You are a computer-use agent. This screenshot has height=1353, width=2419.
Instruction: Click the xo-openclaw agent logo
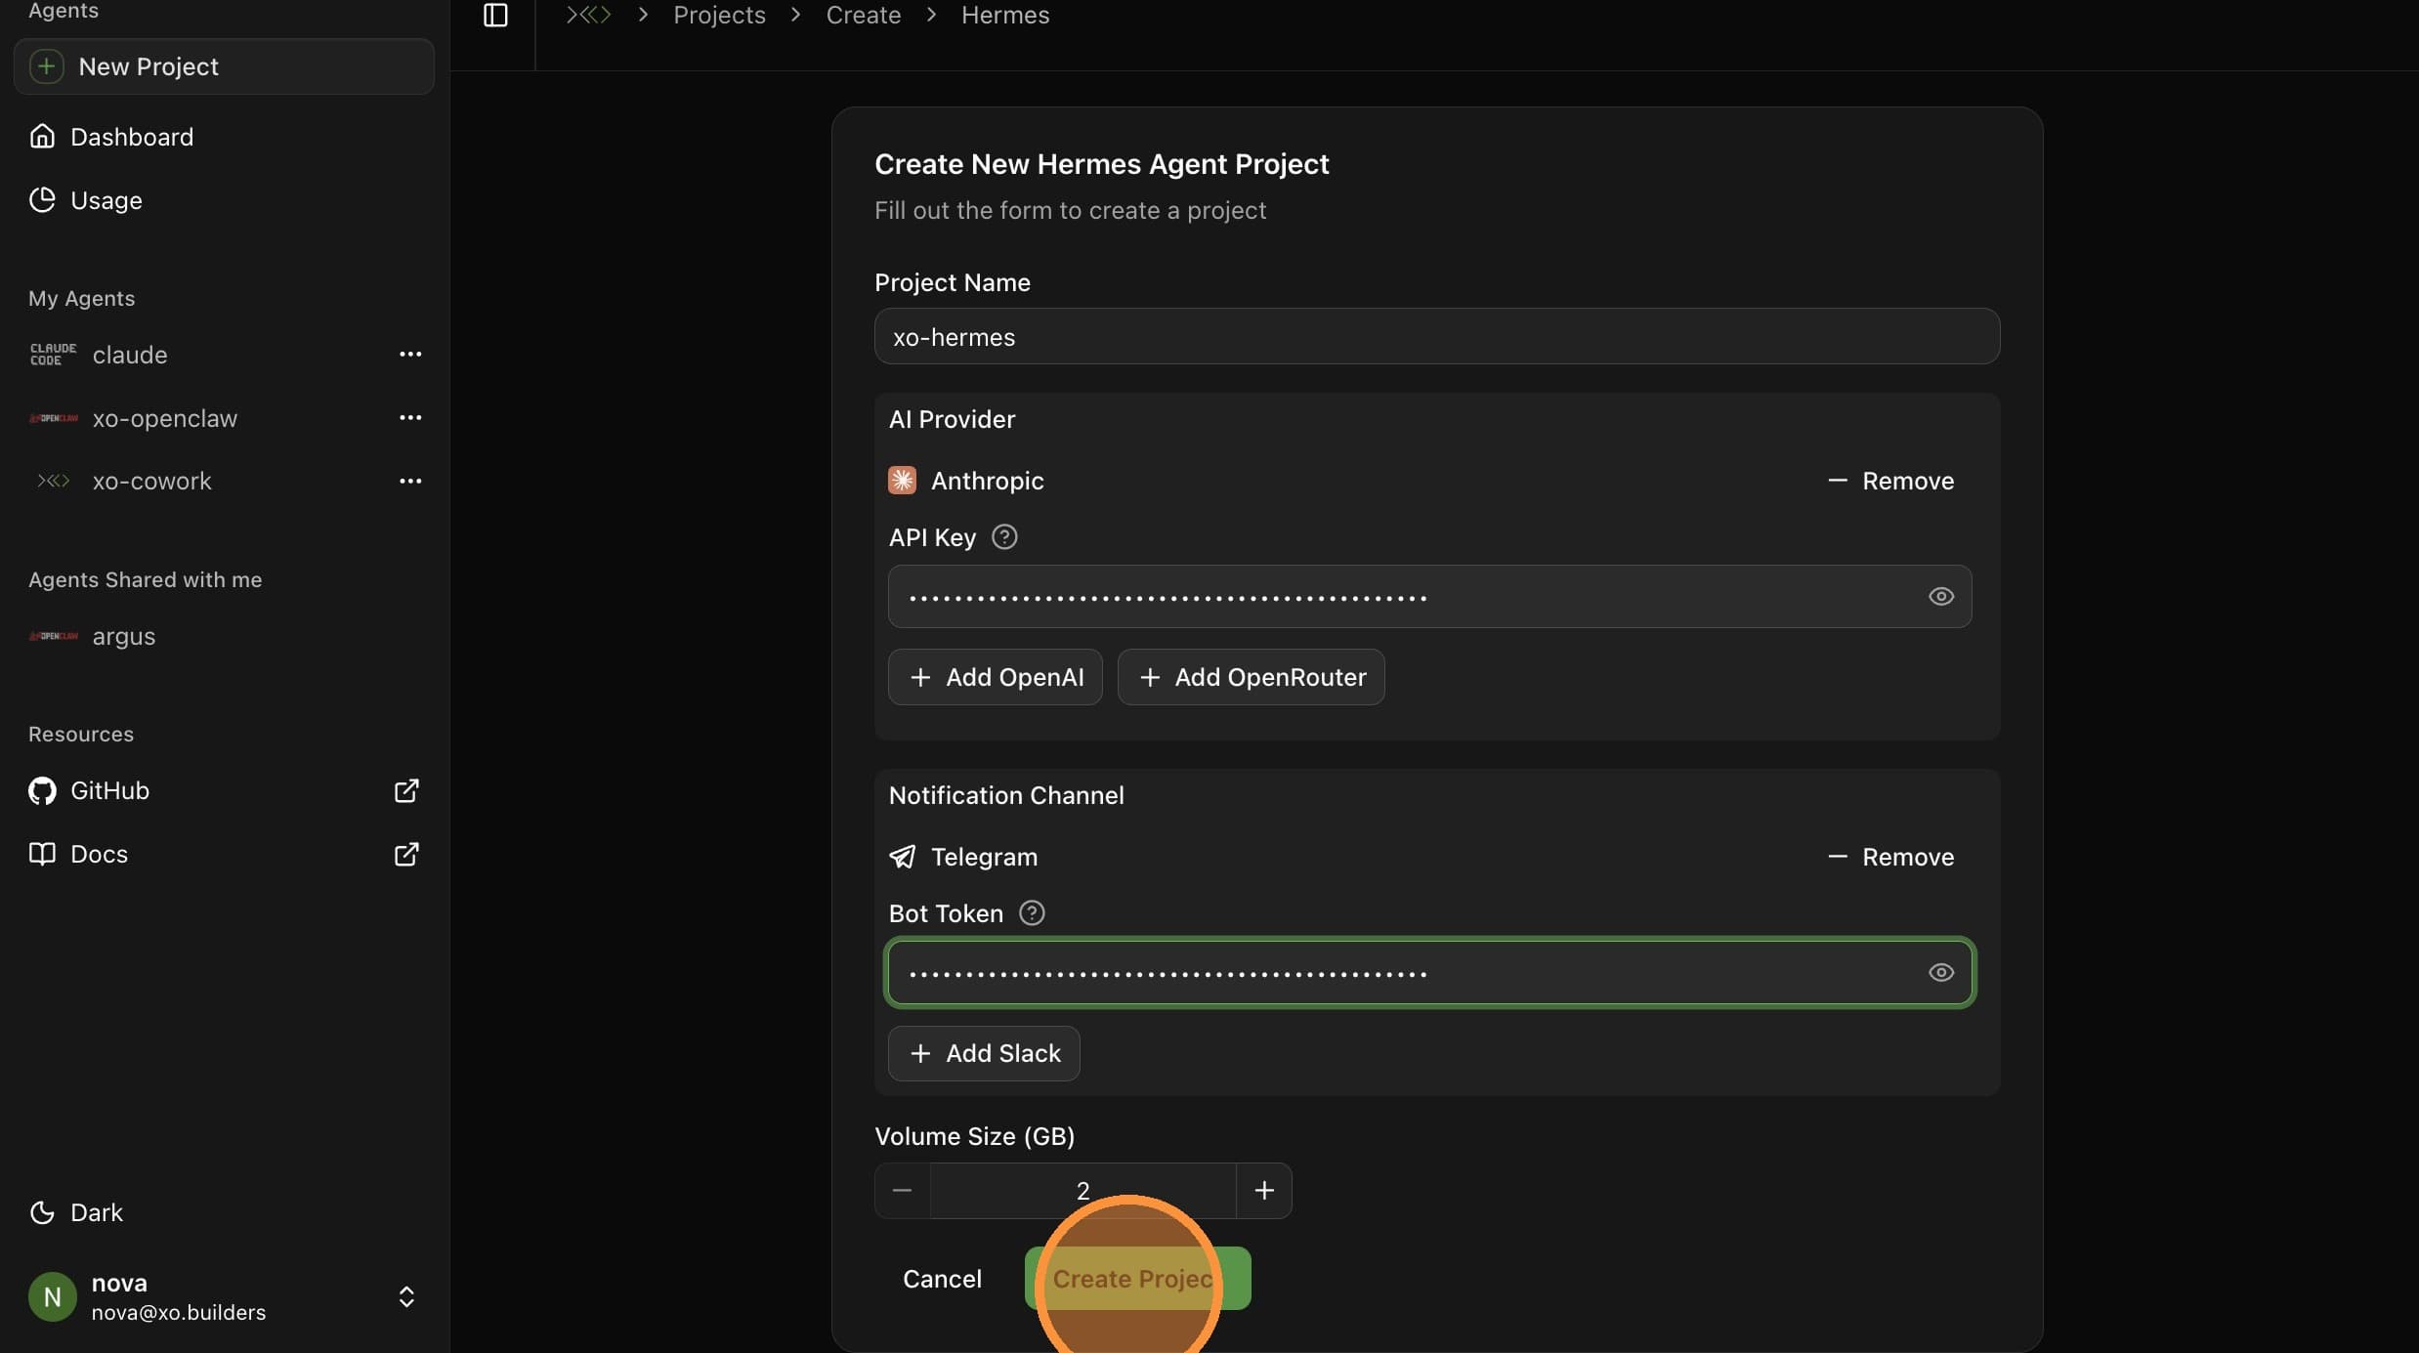click(x=53, y=418)
